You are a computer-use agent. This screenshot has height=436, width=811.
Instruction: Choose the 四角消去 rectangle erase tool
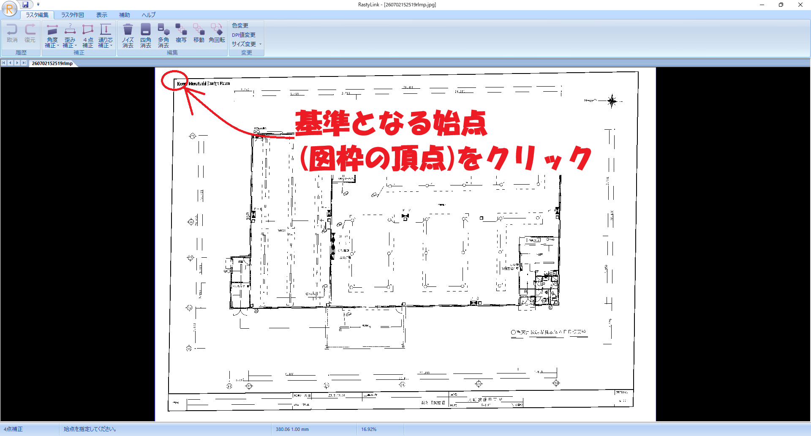(x=146, y=35)
